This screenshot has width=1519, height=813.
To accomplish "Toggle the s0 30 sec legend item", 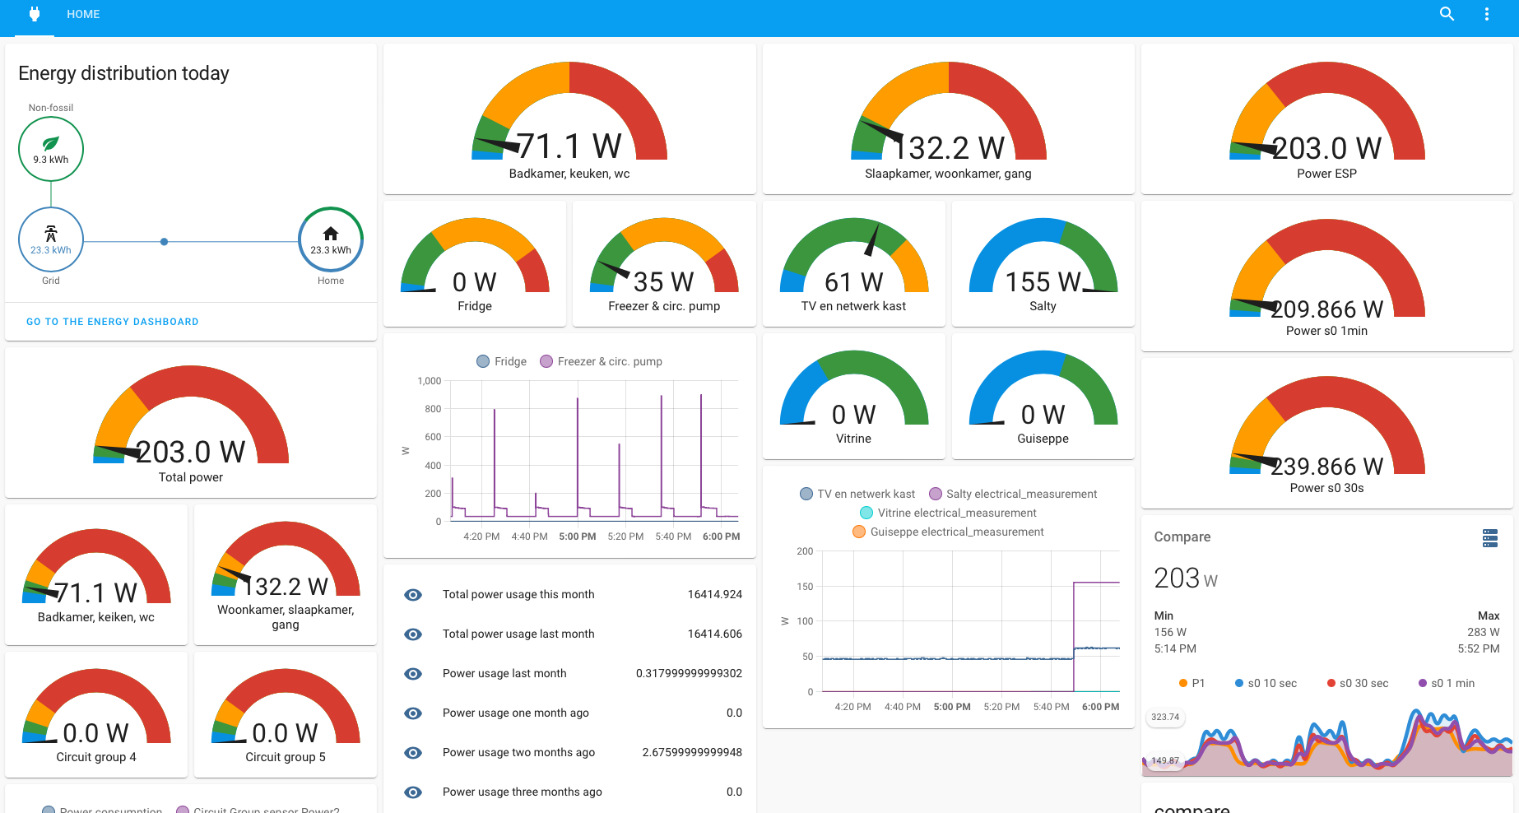I will [1357, 683].
